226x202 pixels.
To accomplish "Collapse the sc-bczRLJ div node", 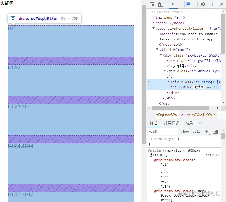I will [161, 55].
